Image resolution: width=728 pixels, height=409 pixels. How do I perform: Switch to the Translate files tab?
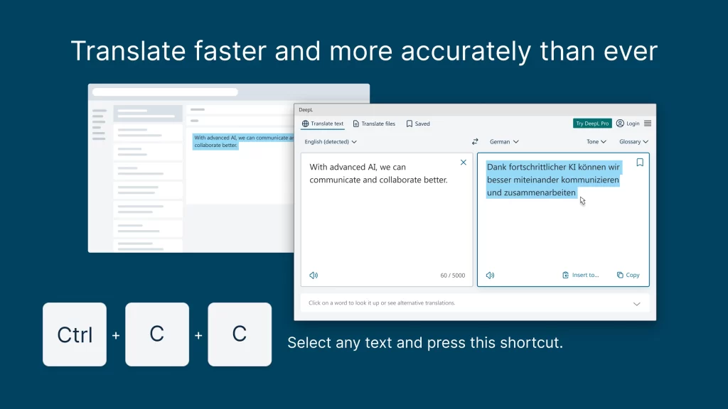tap(374, 124)
